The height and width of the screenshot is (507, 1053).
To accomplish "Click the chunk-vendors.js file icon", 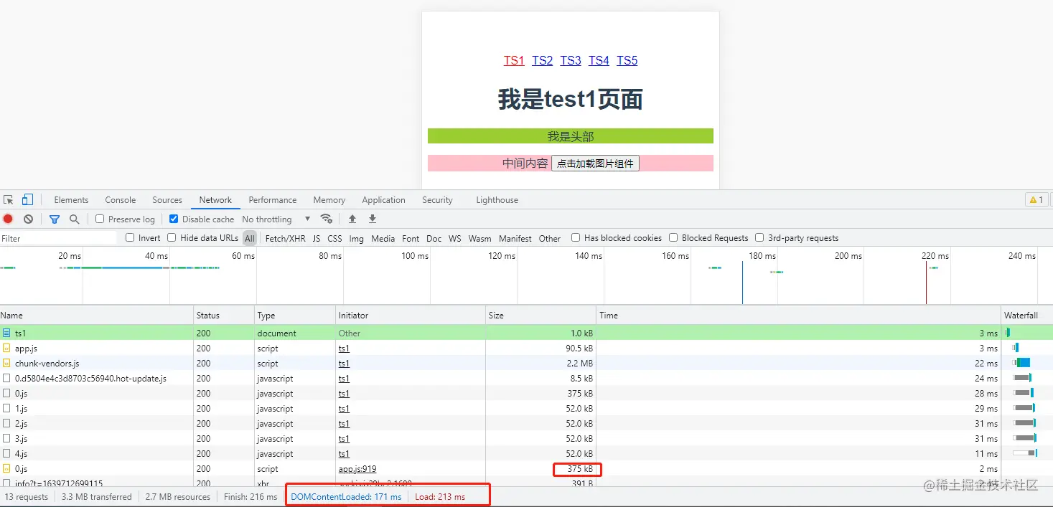I will pos(6,363).
